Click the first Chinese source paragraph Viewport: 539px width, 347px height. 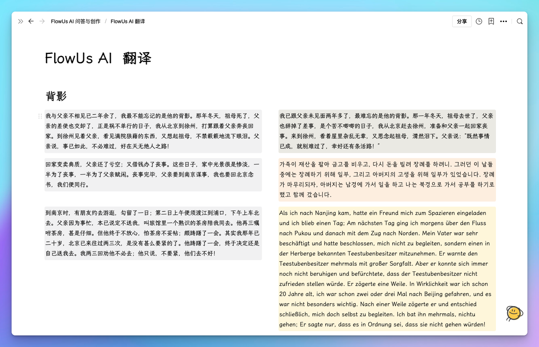click(x=153, y=131)
